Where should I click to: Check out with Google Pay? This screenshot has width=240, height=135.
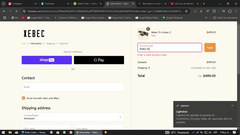(x=99, y=60)
